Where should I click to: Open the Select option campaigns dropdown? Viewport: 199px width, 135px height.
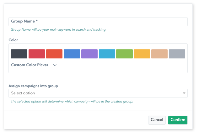click(x=94, y=93)
